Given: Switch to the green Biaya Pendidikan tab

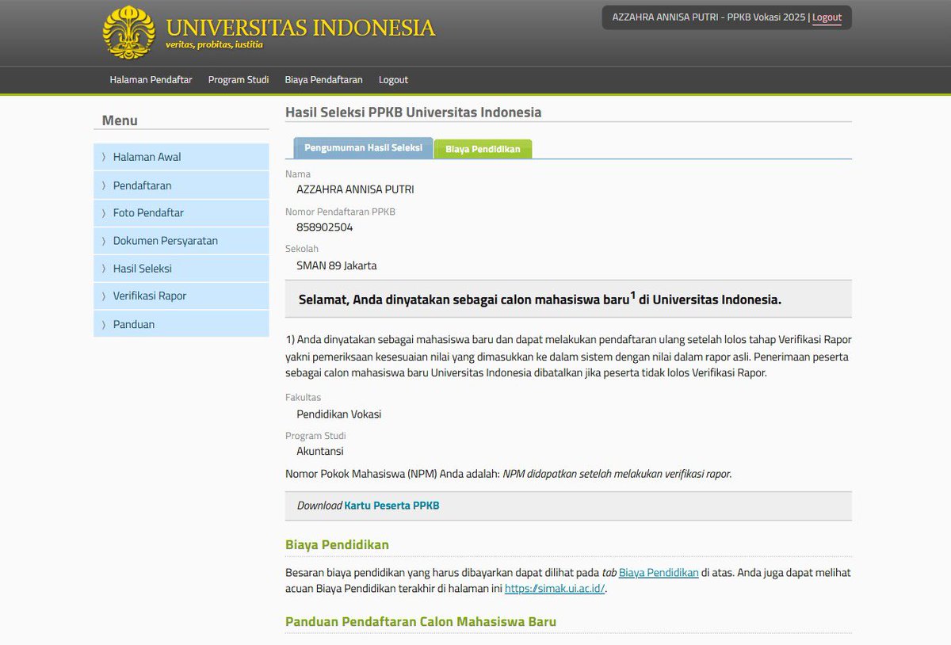Looking at the screenshot, I should coord(483,149).
